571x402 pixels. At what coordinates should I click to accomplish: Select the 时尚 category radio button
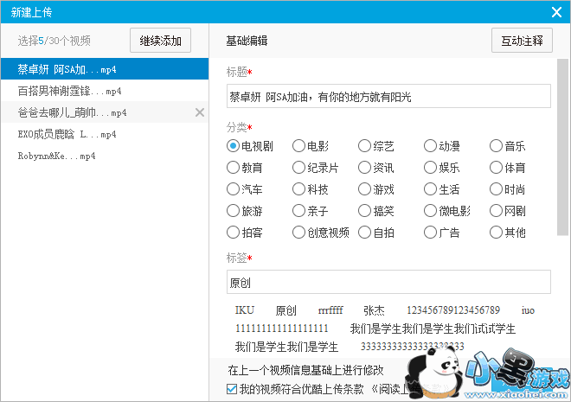(496, 189)
